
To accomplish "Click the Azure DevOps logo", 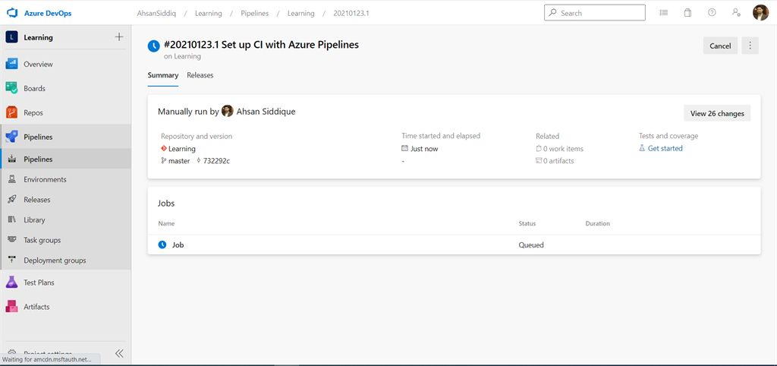I will pos(12,13).
